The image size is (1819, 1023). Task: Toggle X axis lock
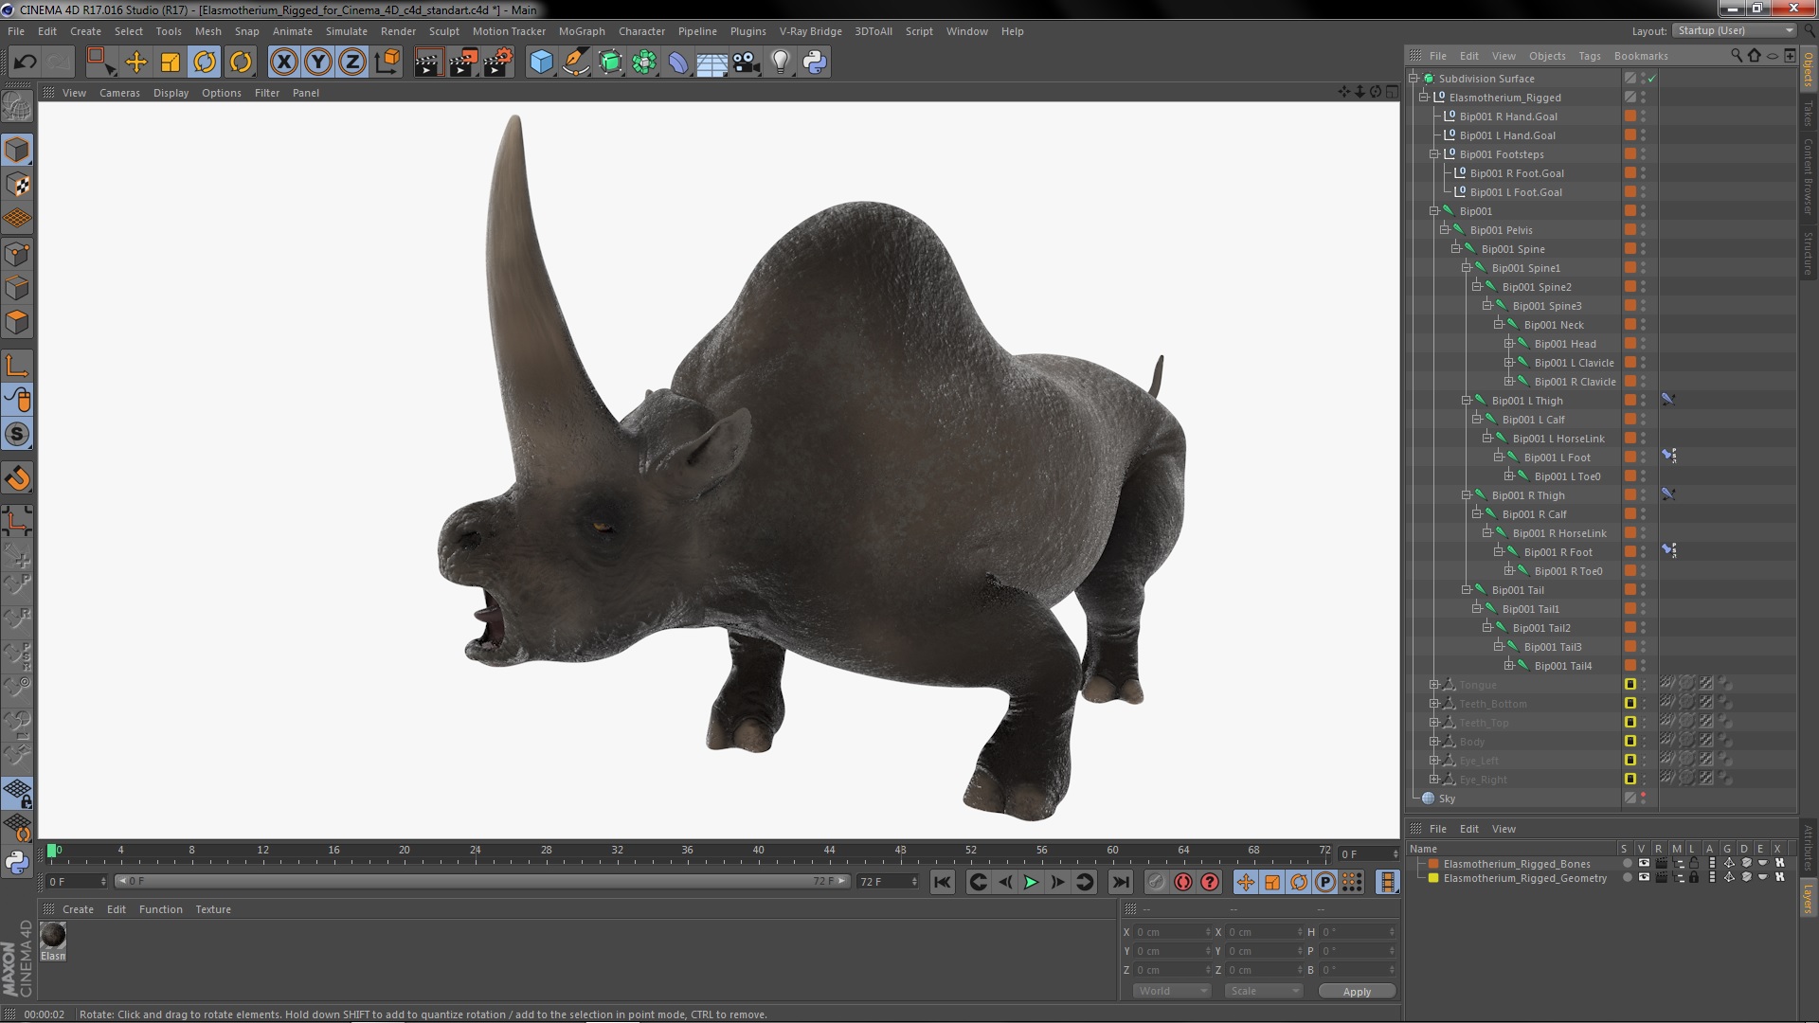click(x=283, y=63)
